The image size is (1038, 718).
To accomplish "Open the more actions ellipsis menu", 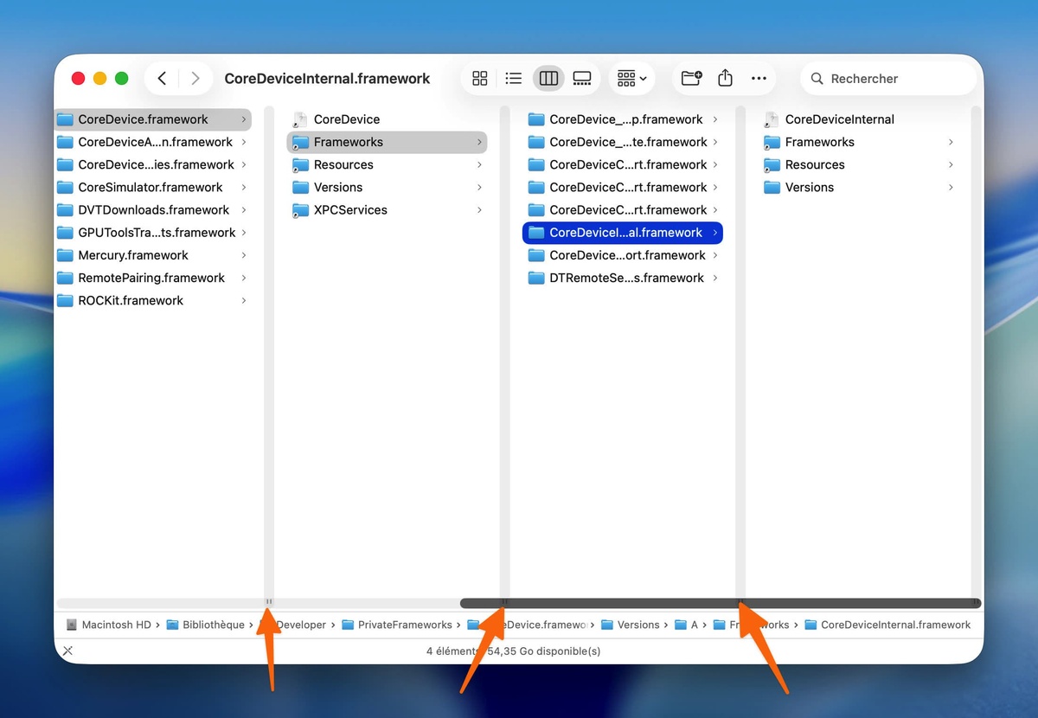I will point(759,79).
